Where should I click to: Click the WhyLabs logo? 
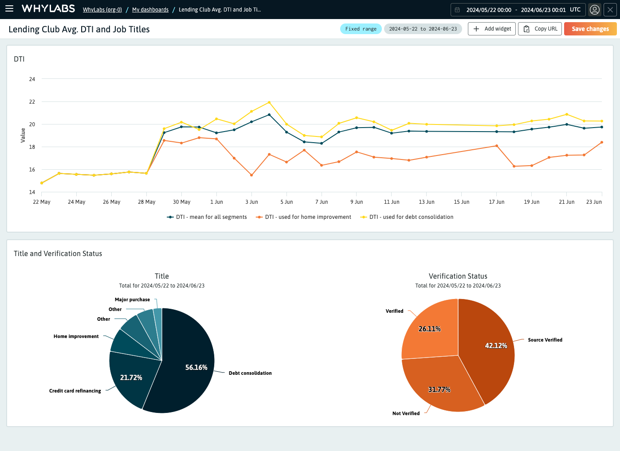tap(48, 8)
